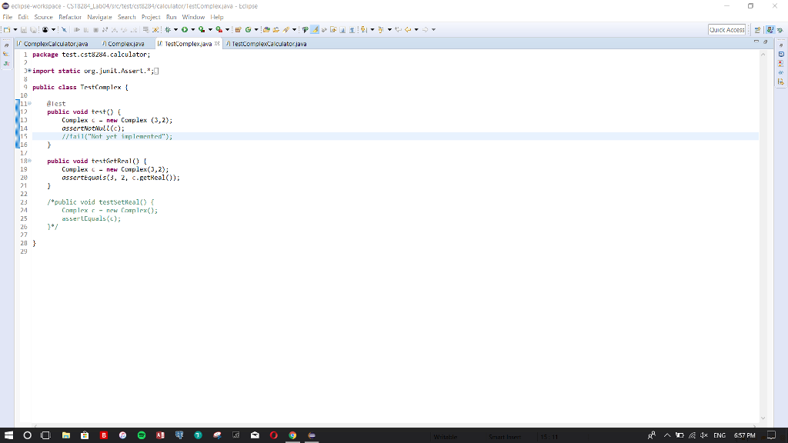
Task: Open the Run configurations dropdown arrow
Action: pos(193,30)
